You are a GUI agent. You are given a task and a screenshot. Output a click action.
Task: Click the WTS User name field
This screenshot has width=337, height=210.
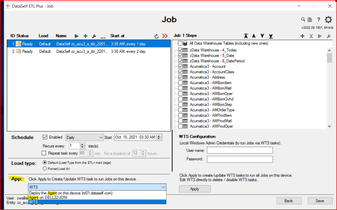(x=240, y=150)
